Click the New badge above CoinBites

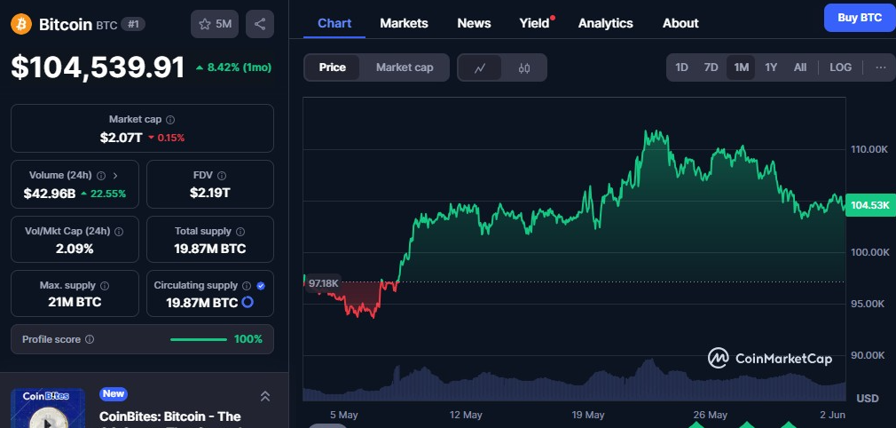pyautogui.click(x=114, y=393)
